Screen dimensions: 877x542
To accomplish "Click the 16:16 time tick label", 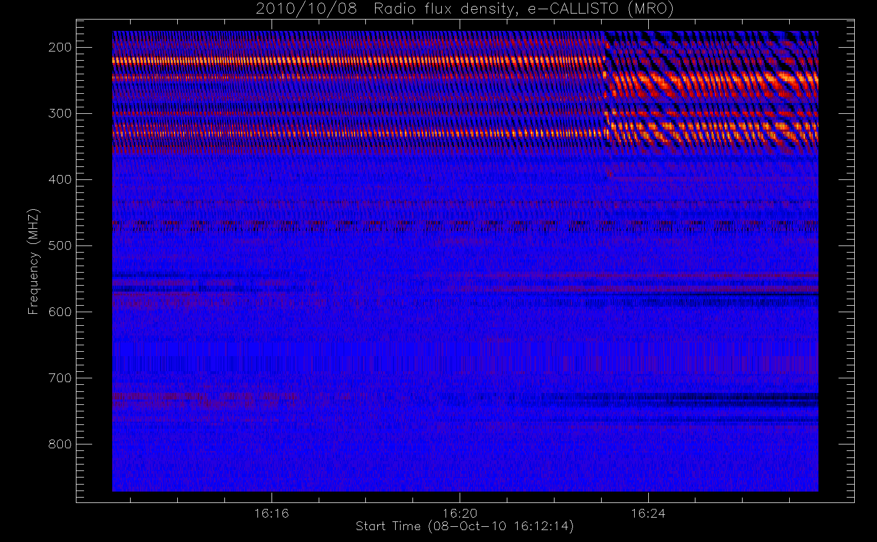I will [x=272, y=513].
